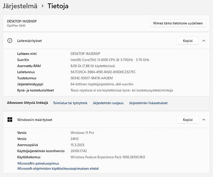Click the Windows logo icon beside Windowsin määritykset

coord(10,119)
